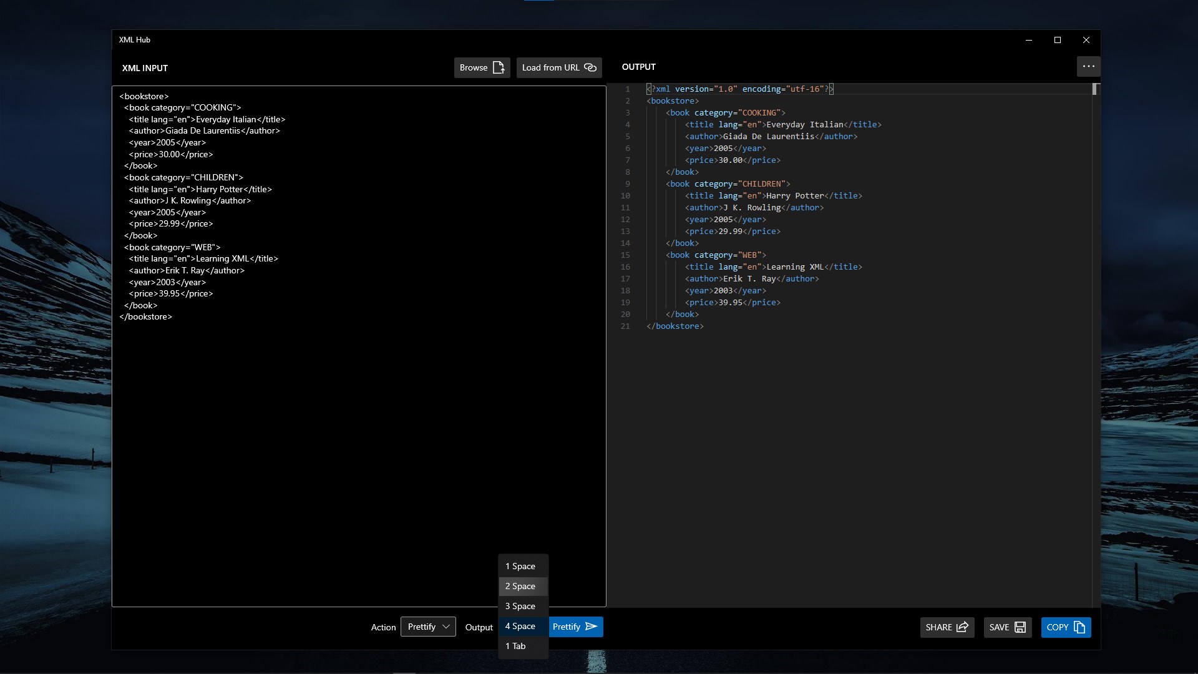Click the COPY documents icon

(1079, 627)
